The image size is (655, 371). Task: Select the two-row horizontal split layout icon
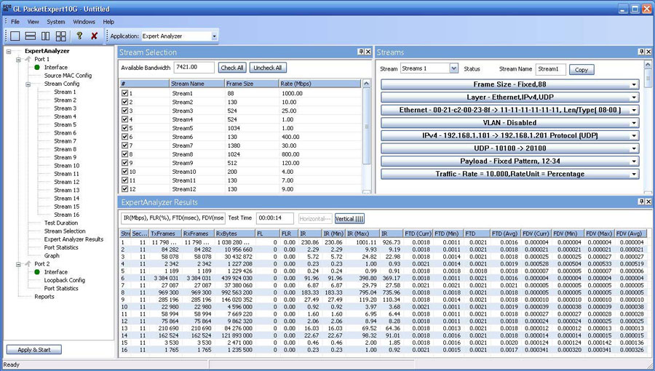tap(31, 36)
